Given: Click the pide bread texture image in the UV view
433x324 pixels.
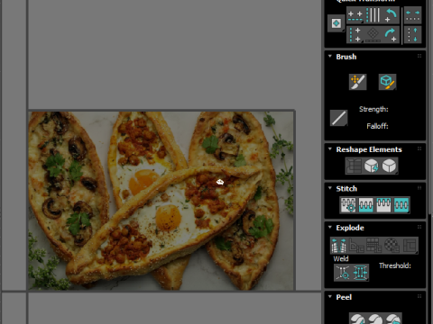Looking at the screenshot, I should (x=161, y=201).
